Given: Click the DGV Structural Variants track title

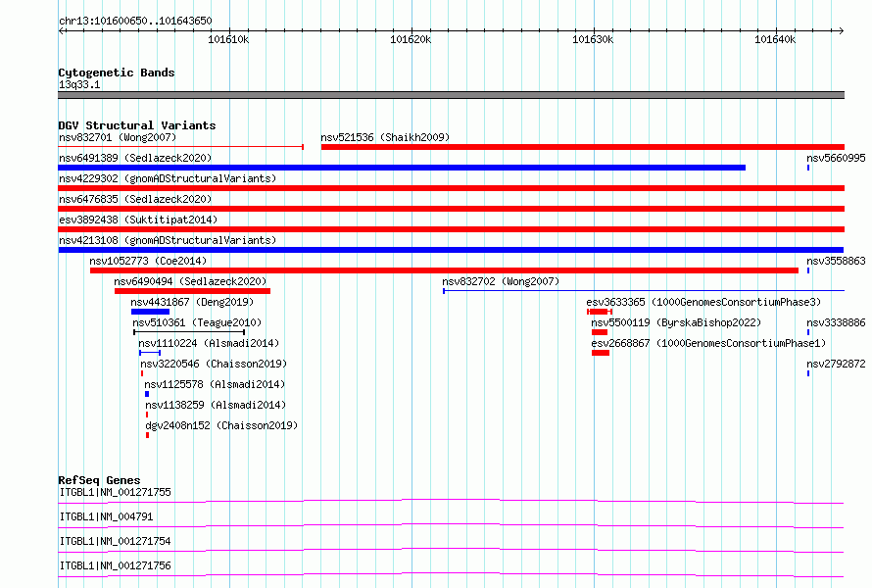Looking at the screenshot, I should click(x=137, y=125).
